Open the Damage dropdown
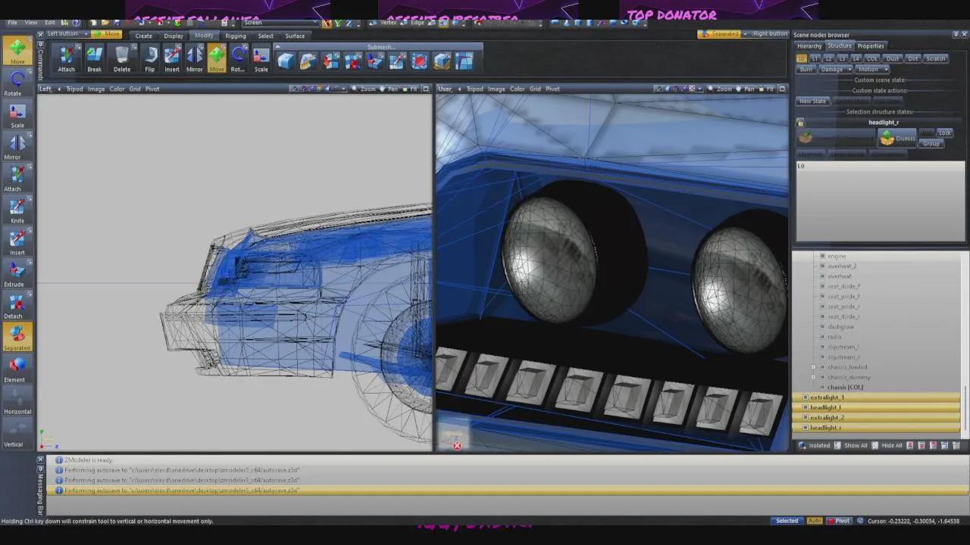 point(835,69)
